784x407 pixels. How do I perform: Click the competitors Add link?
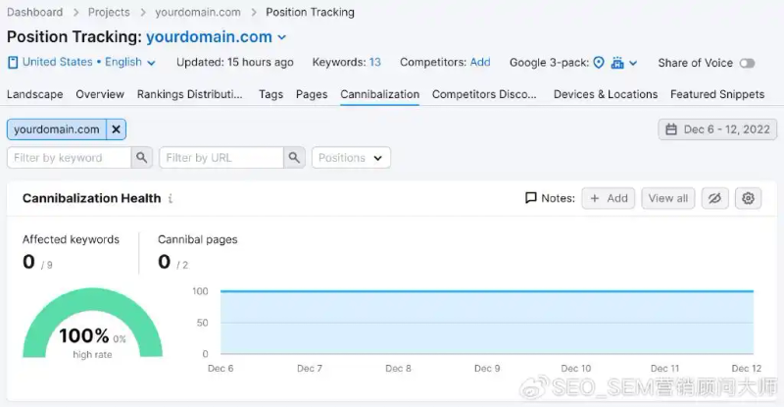[480, 62]
